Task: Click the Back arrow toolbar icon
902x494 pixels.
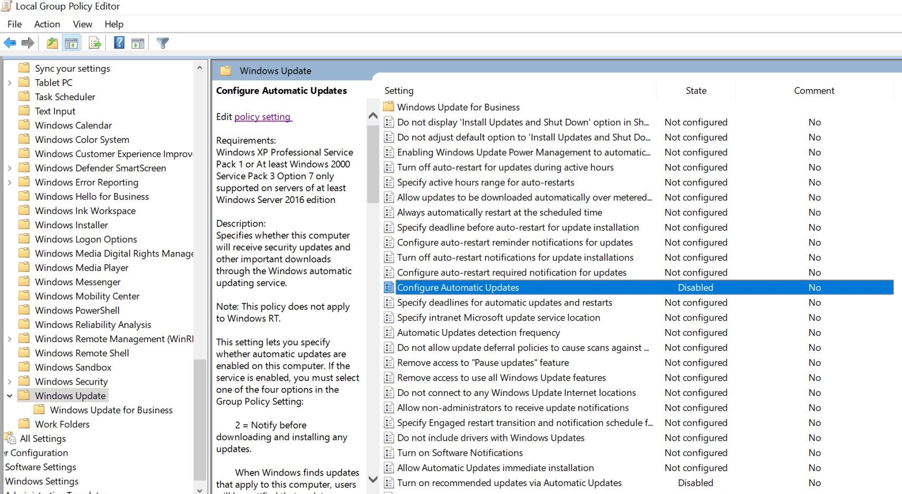Action: click(x=9, y=43)
